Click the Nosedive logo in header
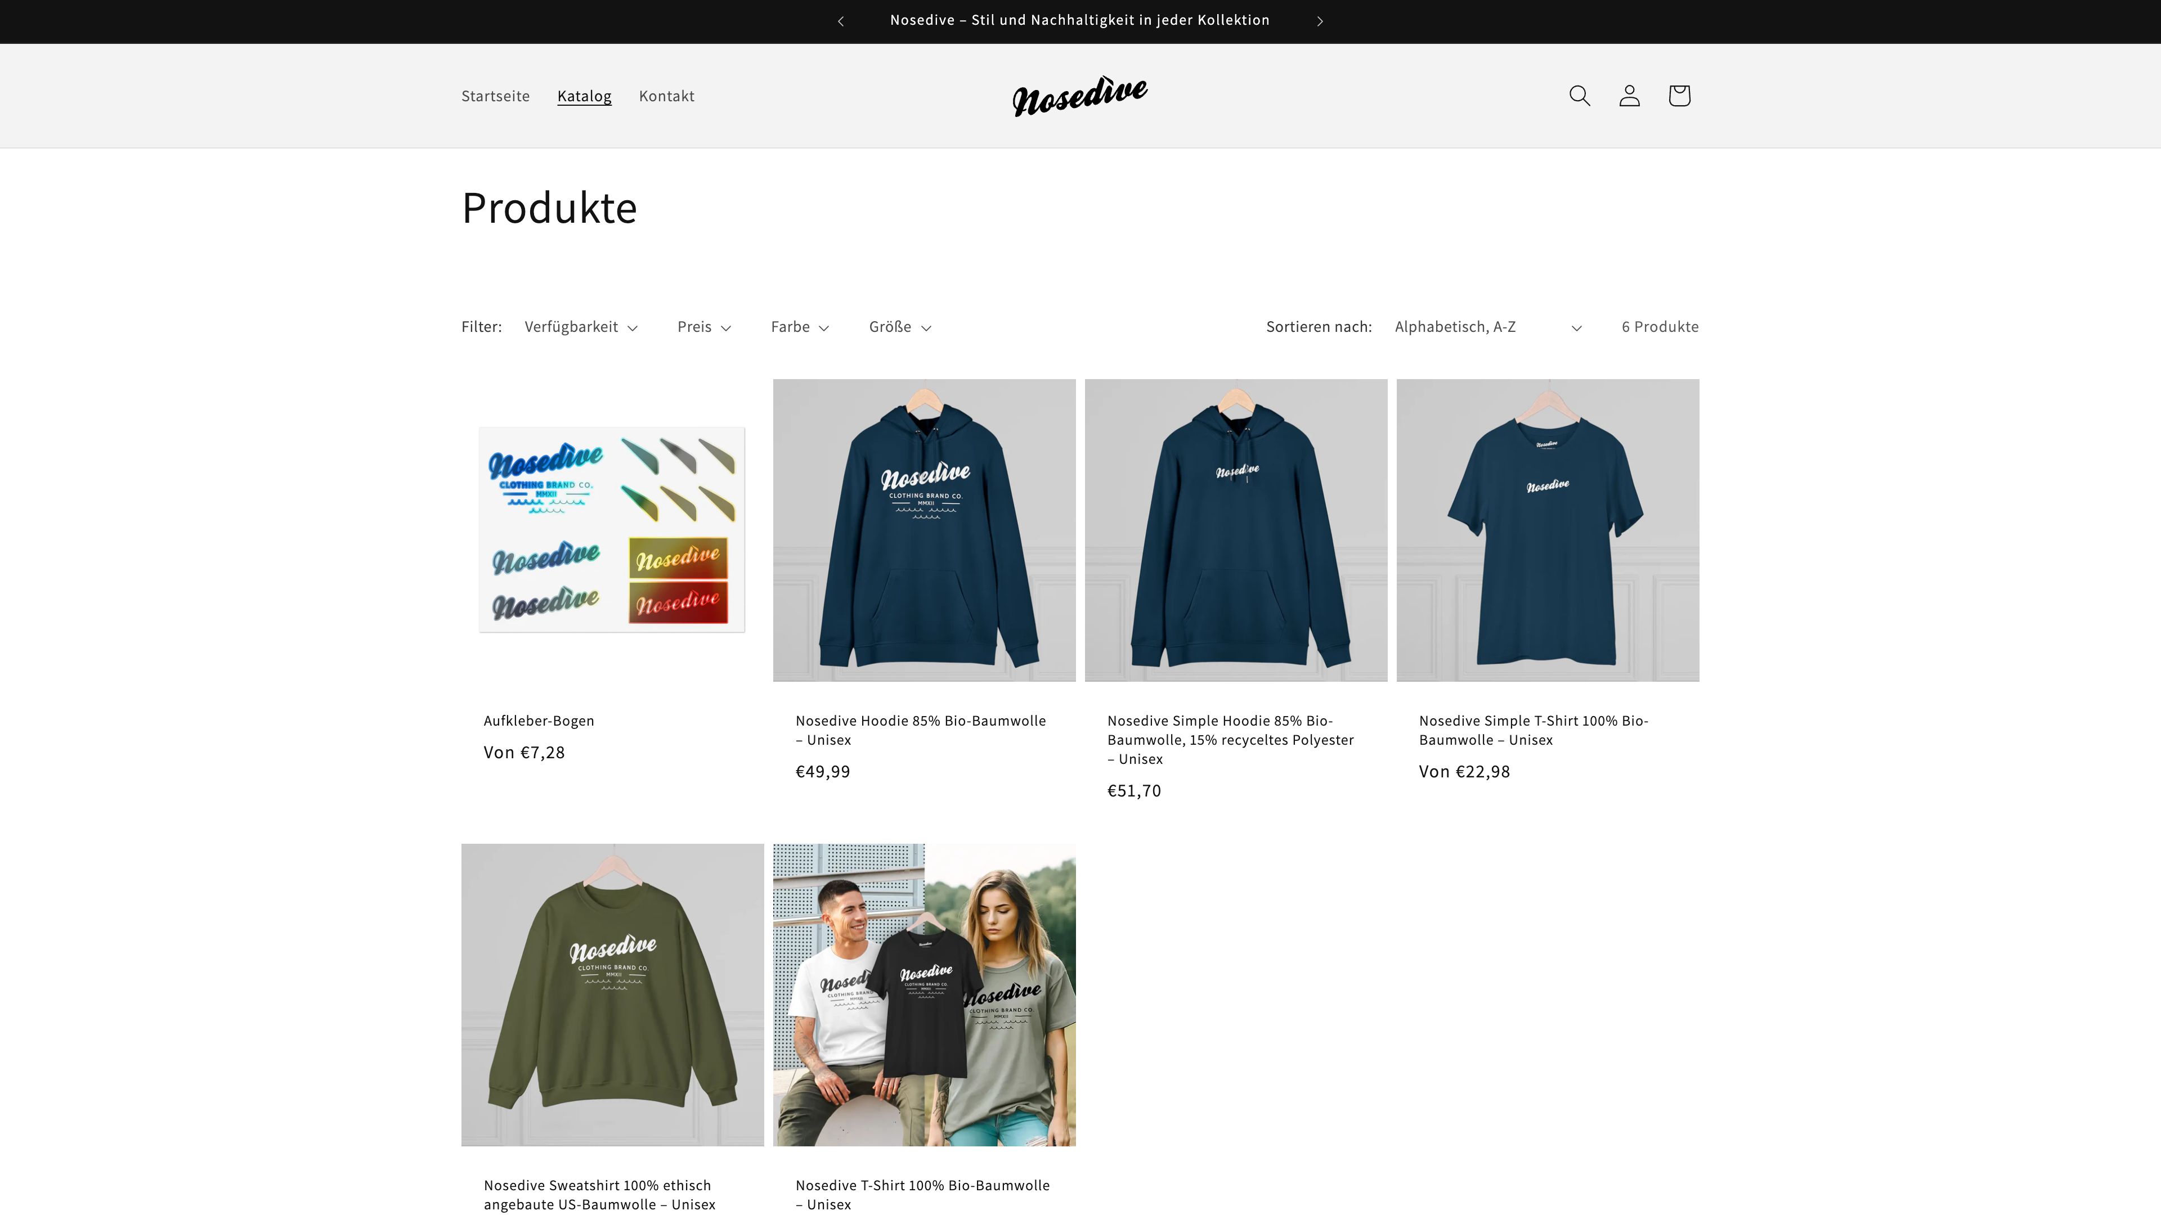The image size is (2161, 1215). tap(1080, 96)
